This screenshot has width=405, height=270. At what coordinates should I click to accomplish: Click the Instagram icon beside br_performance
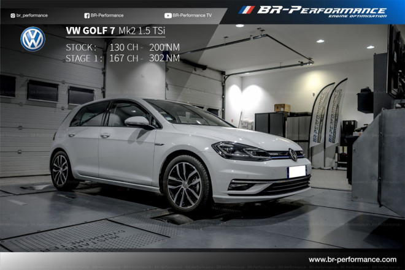coord(13,15)
